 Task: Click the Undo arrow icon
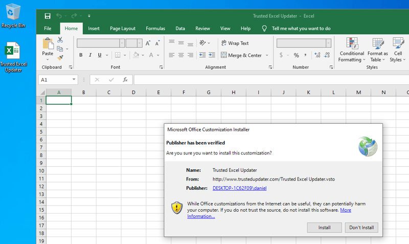tap(59, 16)
